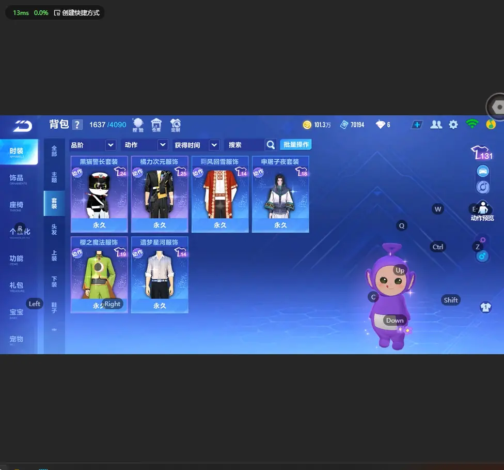The width and height of the screenshot is (504, 470).
Task: Click the green Wi-Fi signal icon
Action: 472,124
